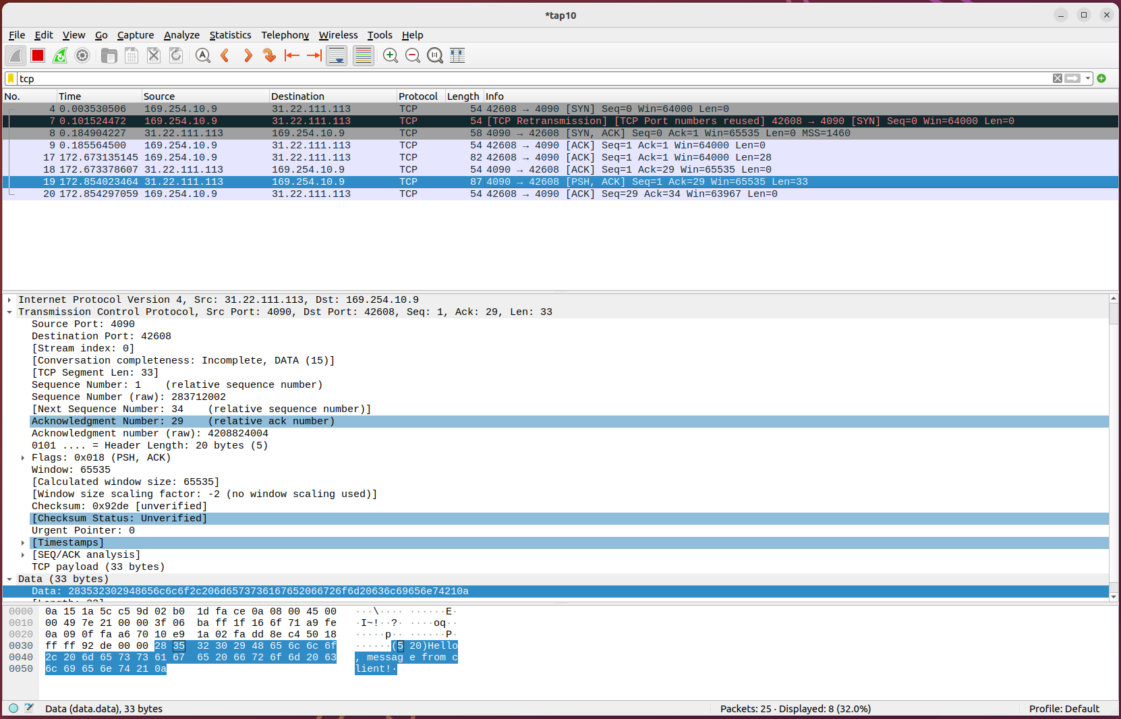Sort packets by Length column header
1121x719 pixels.
pyautogui.click(x=464, y=96)
